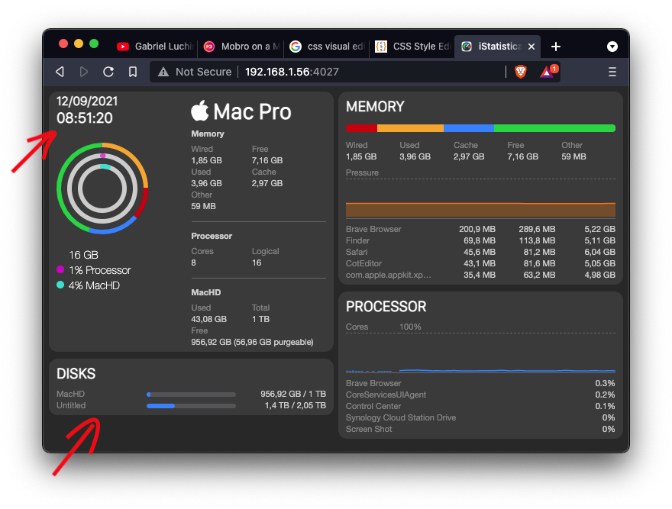Click the Google favicon on the css visual tab
672x509 pixels.
coord(296,47)
